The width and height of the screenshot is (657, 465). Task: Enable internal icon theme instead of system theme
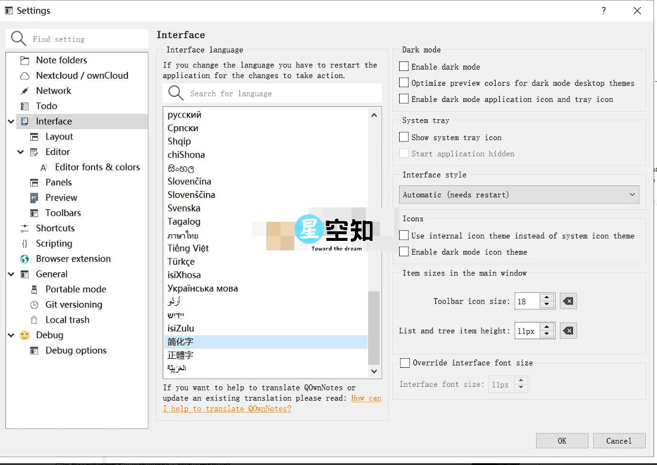click(x=403, y=235)
